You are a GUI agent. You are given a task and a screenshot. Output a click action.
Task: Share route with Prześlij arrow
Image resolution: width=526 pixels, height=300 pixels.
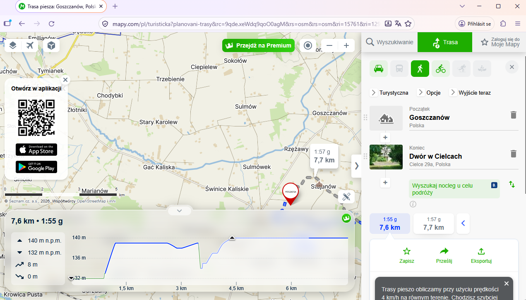tap(444, 255)
